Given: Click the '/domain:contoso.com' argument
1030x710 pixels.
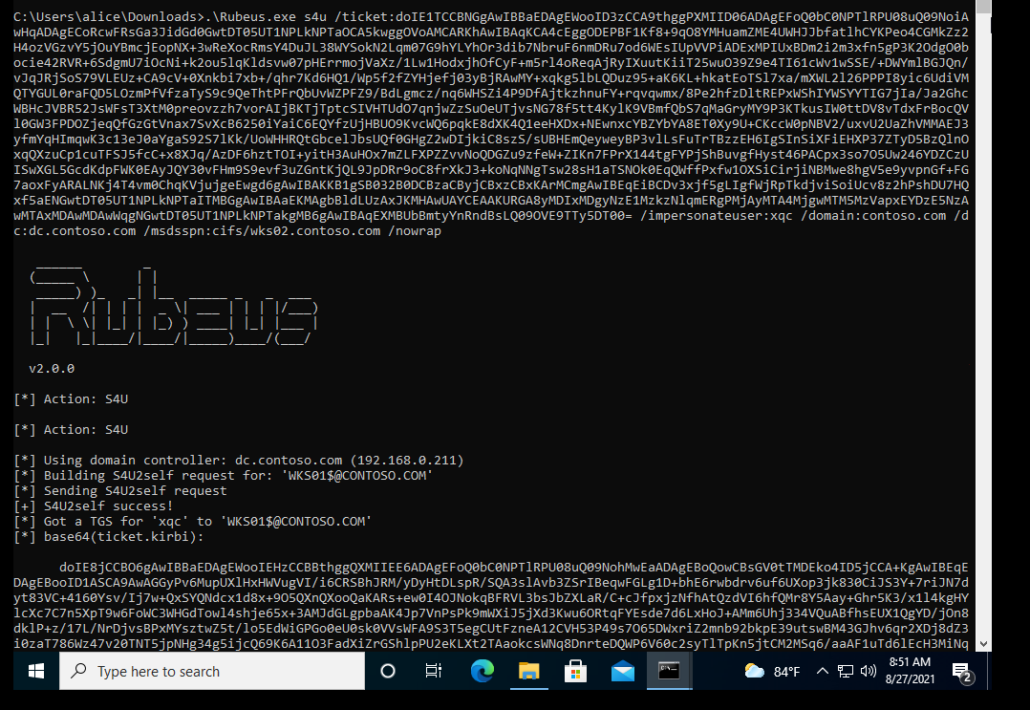Looking at the screenshot, I should coord(873,215).
